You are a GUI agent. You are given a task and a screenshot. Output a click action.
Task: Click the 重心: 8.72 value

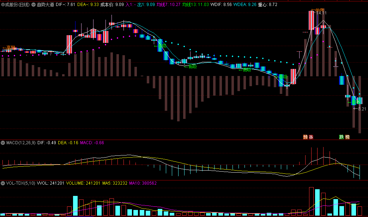click(267, 5)
